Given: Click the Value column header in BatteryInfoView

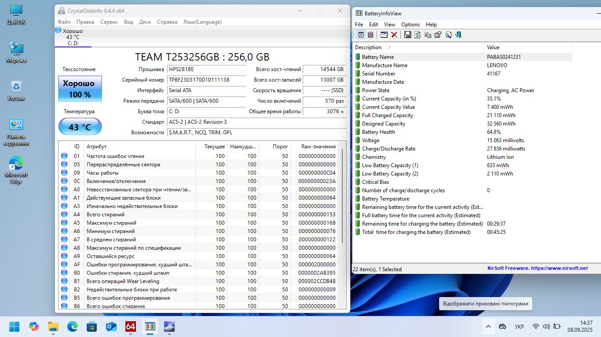Looking at the screenshot, I should (x=528, y=47).
